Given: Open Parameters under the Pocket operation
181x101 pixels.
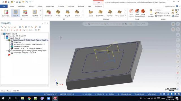Looking at the screenshot, I should tap(17, 42).
